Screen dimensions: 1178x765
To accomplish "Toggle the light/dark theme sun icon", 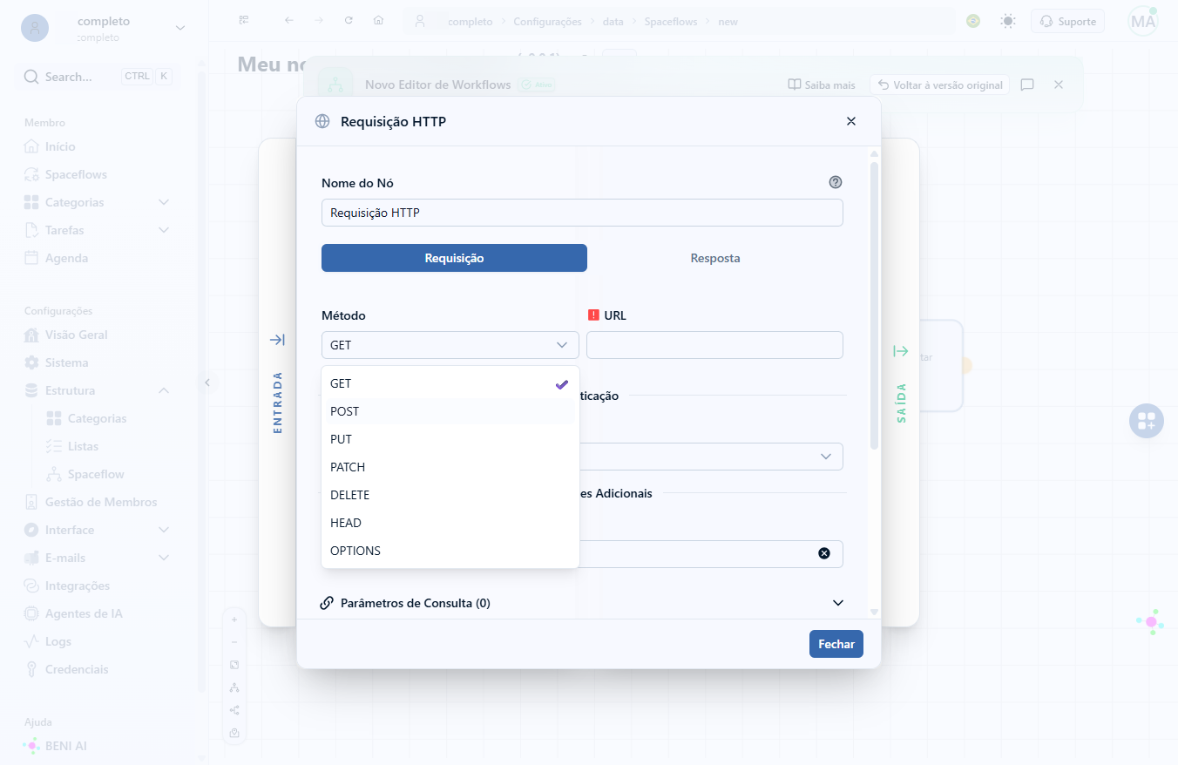I will point(1008,21).
